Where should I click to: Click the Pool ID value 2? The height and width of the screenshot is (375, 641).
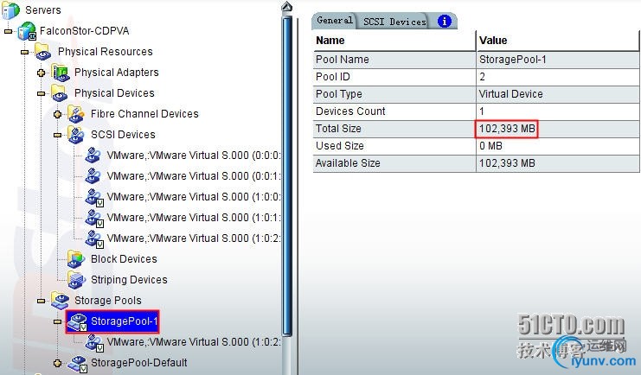coord(483,77)
